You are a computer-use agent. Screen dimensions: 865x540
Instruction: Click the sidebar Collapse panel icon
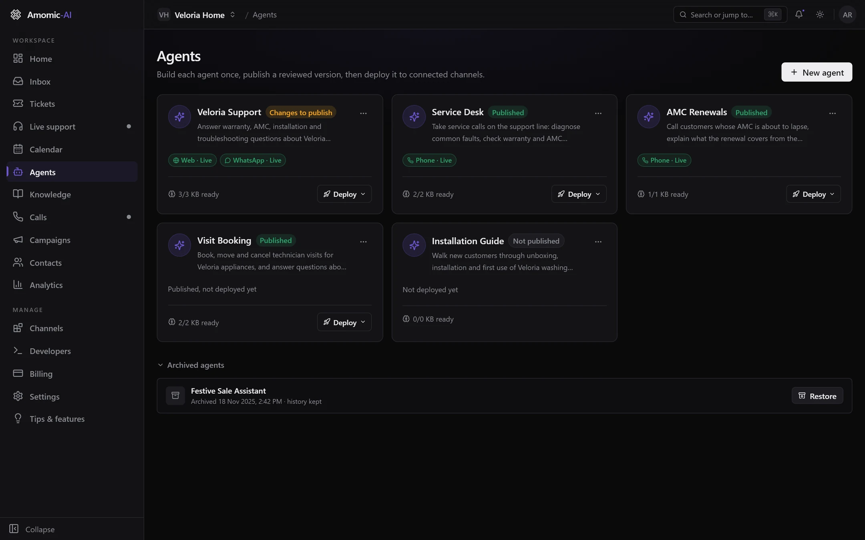[14, 529]
